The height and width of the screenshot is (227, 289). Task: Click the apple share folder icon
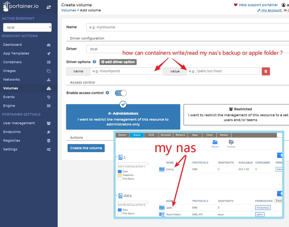coord(162,208)
